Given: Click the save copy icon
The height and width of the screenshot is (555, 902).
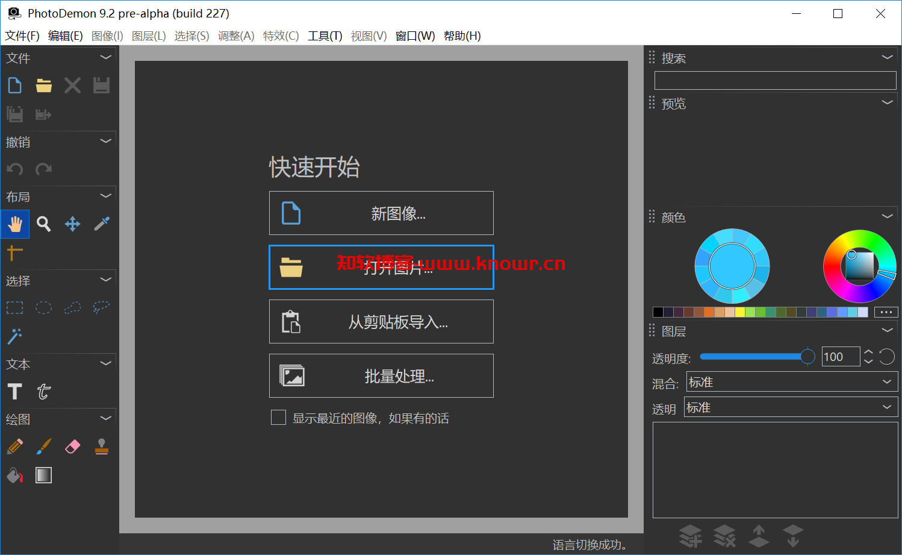Looking at the screenshot, I should pyautogui.click(x=15, y=114).
